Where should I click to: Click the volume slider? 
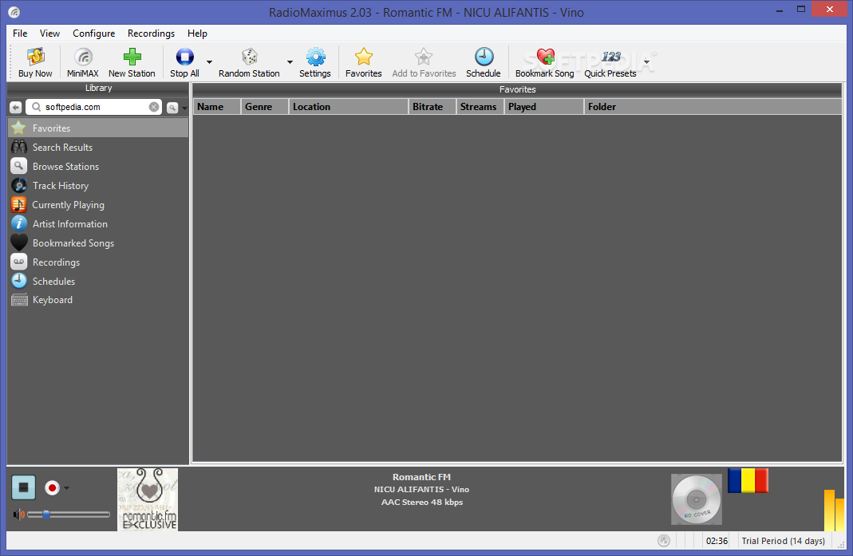pyautogui.click(x=69, y=514)
